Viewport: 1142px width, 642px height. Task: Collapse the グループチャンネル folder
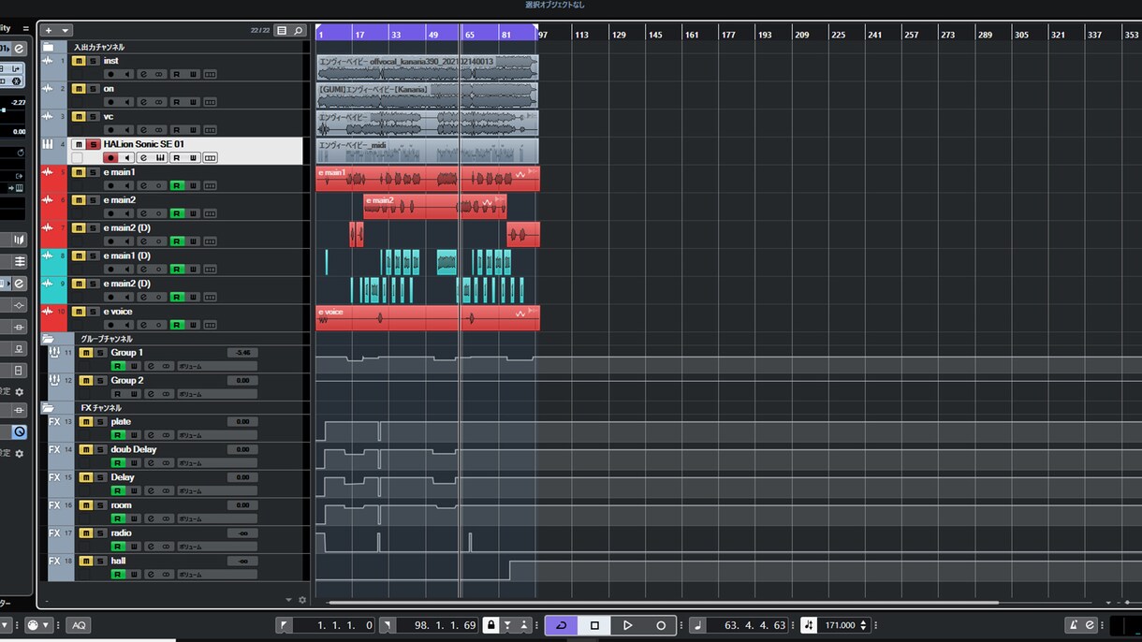coord(48,339)
